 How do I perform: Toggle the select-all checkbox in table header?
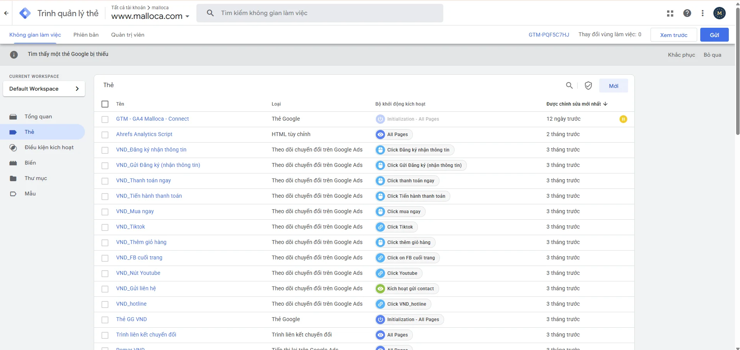105,104
